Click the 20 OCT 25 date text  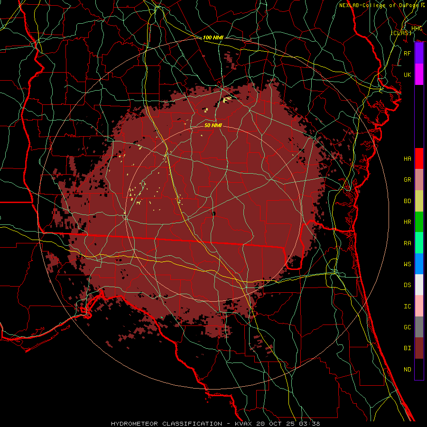tap(277, 424)
